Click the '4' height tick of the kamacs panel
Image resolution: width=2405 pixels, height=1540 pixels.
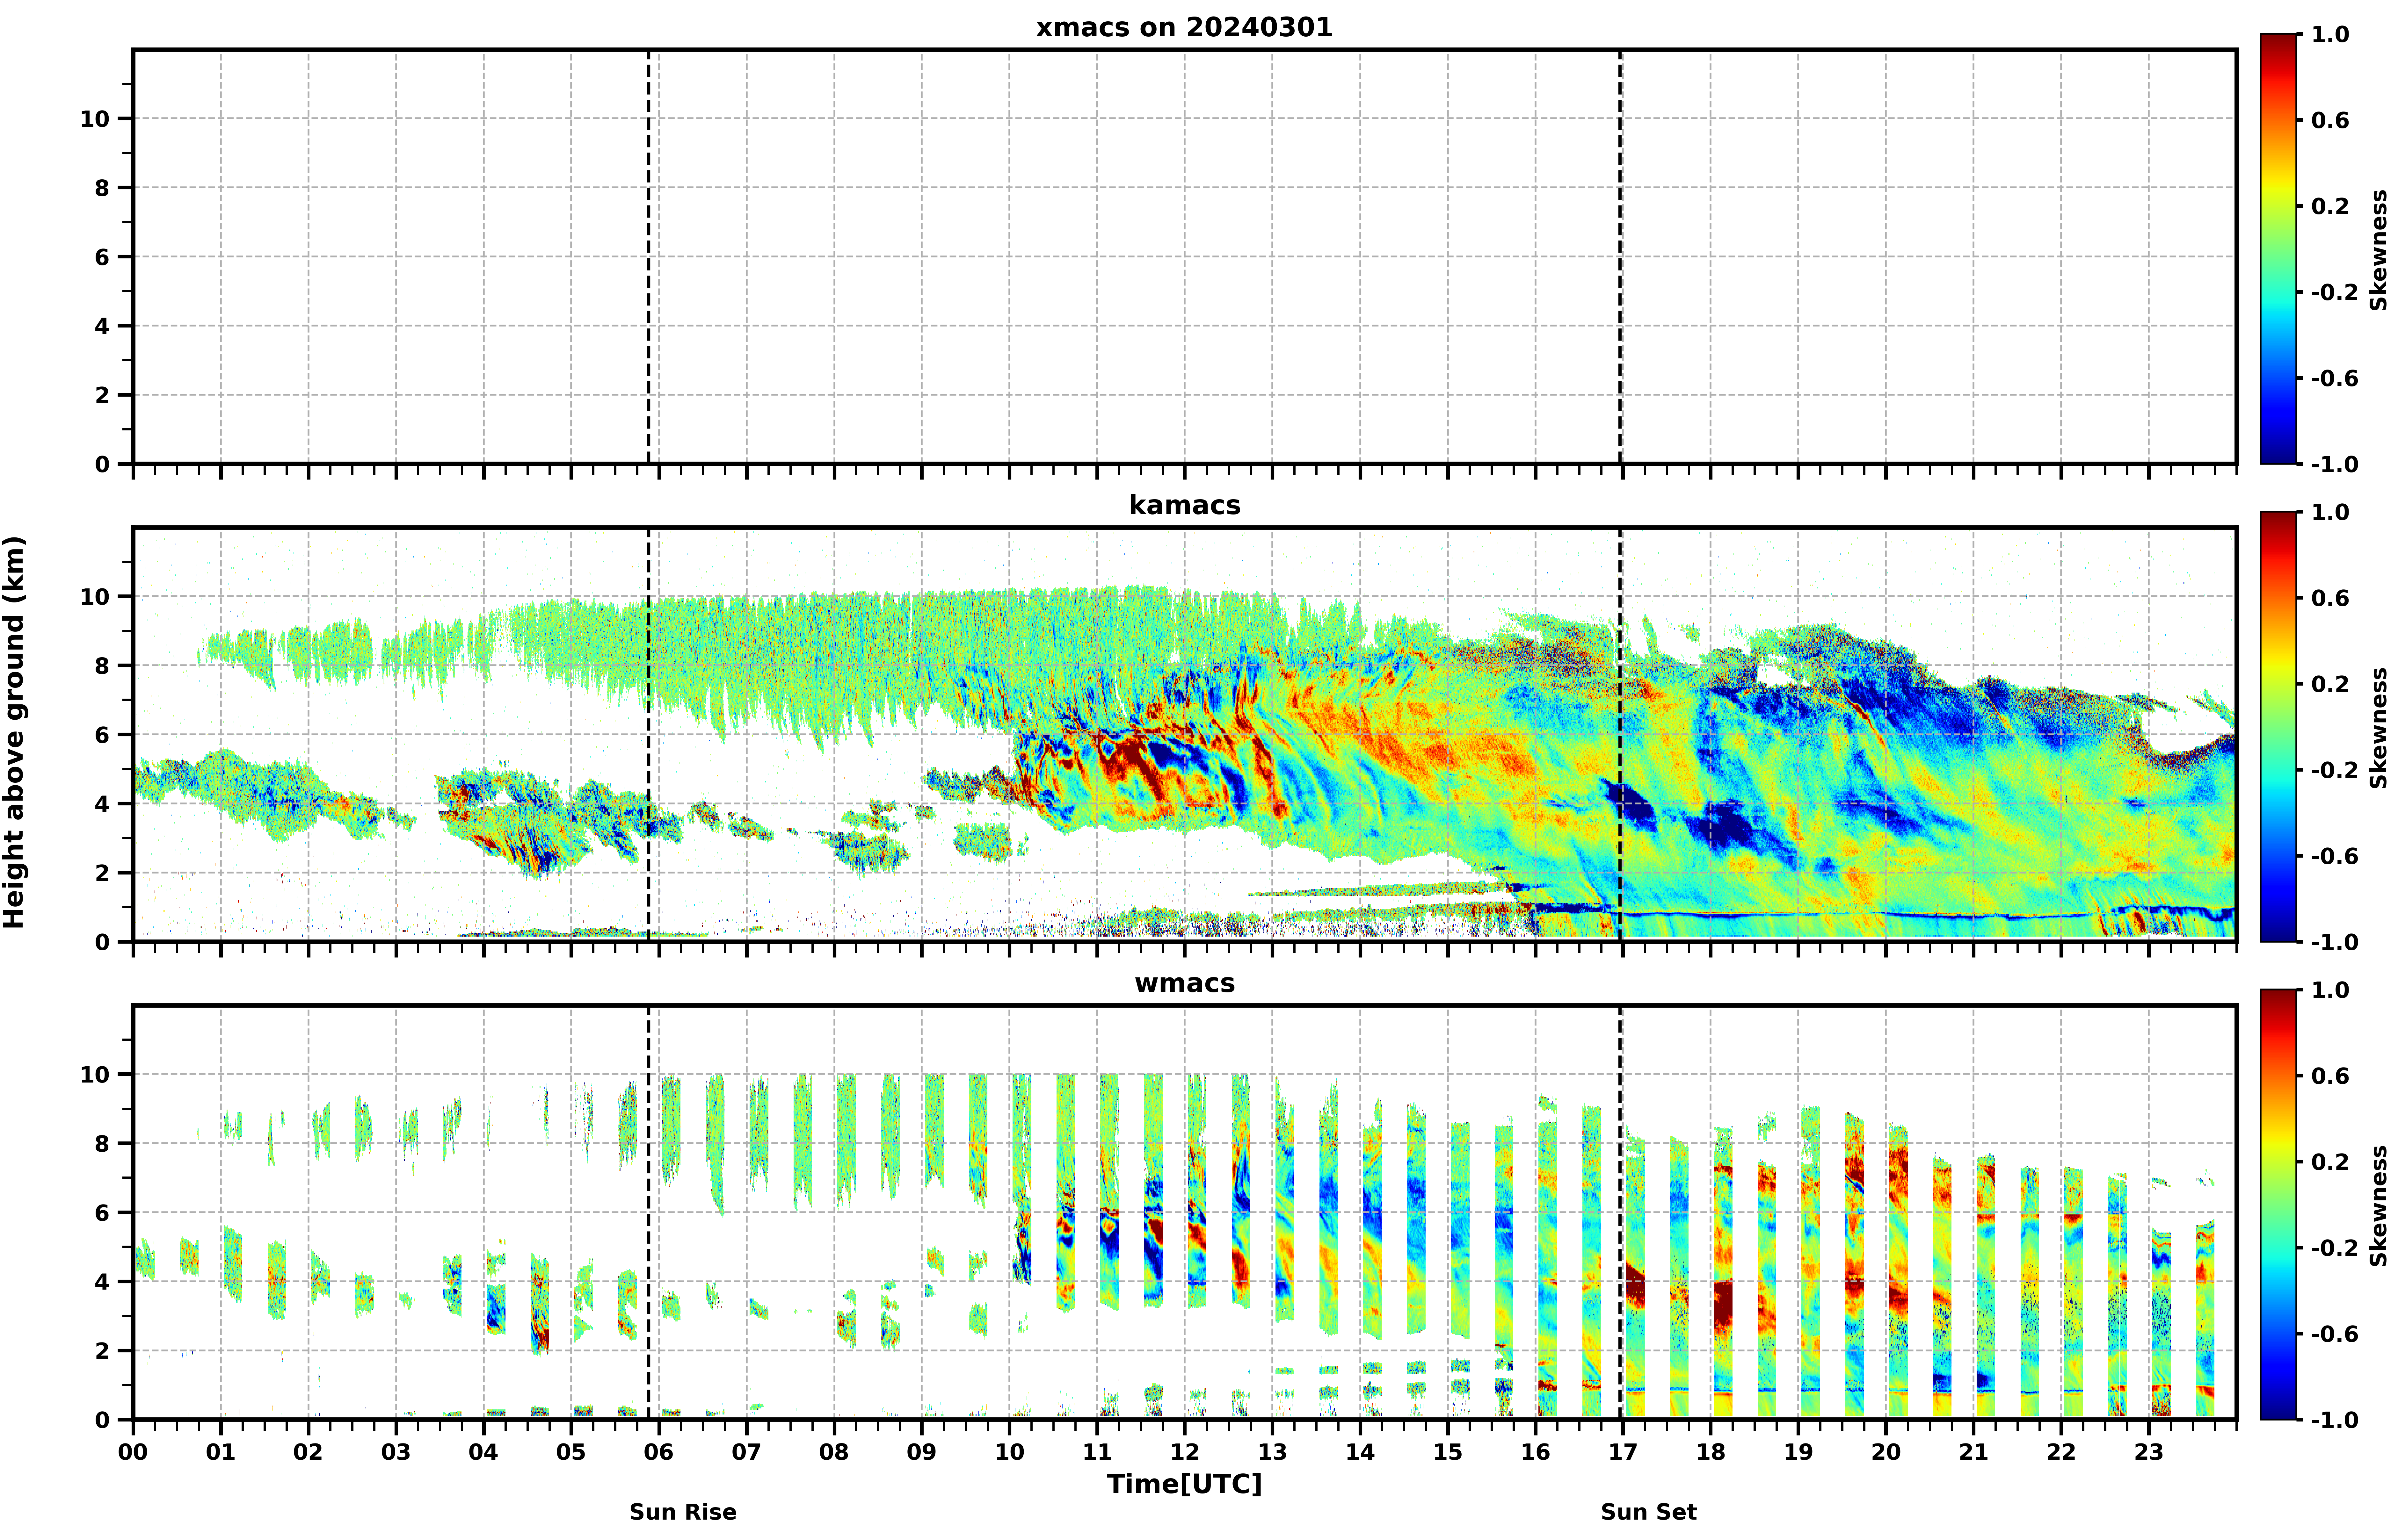[102, 804]
